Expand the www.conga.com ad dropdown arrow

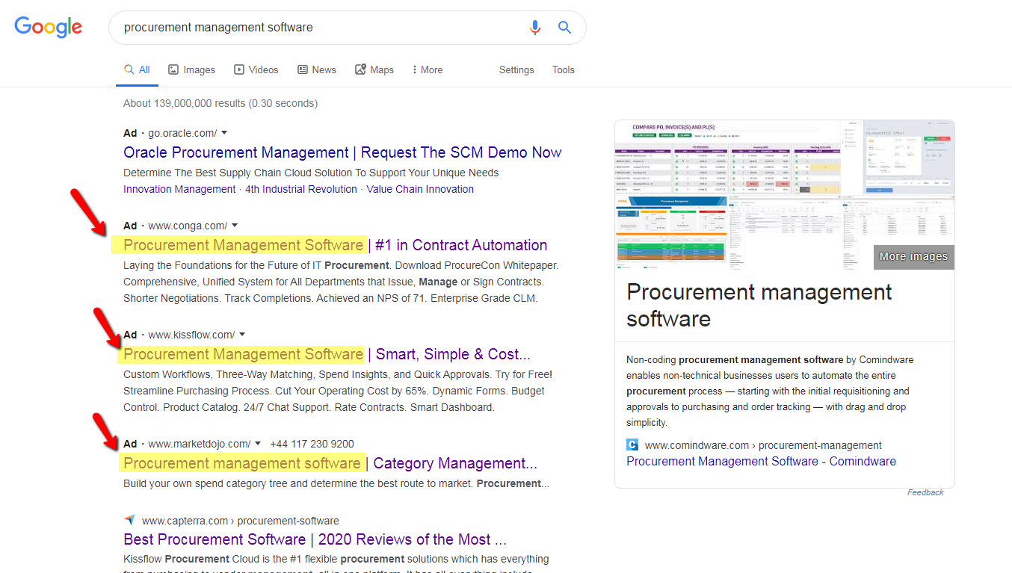(x=235, y=226)
